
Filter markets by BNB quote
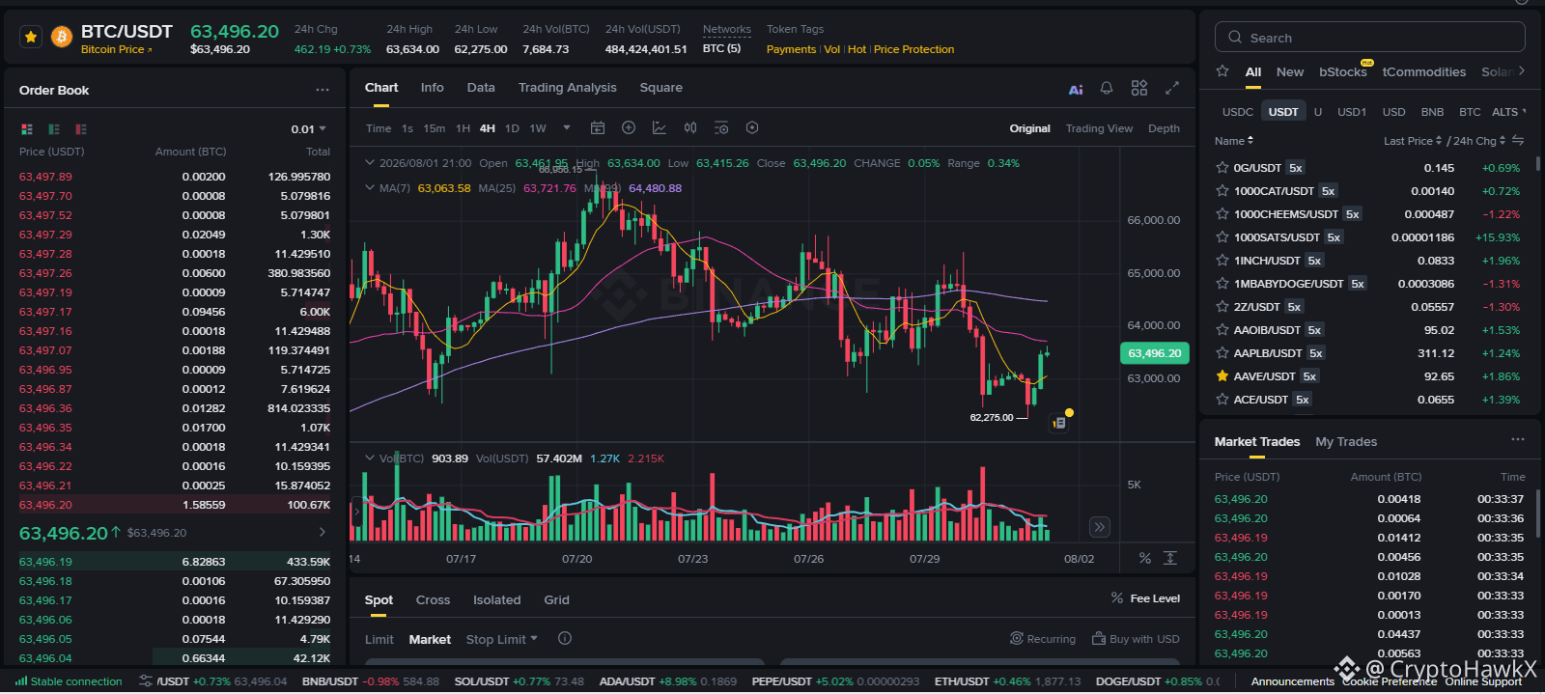pos(1432,112)
